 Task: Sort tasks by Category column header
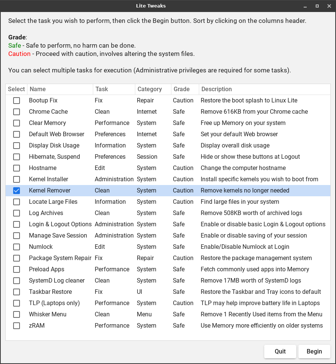tap(153, 89)
